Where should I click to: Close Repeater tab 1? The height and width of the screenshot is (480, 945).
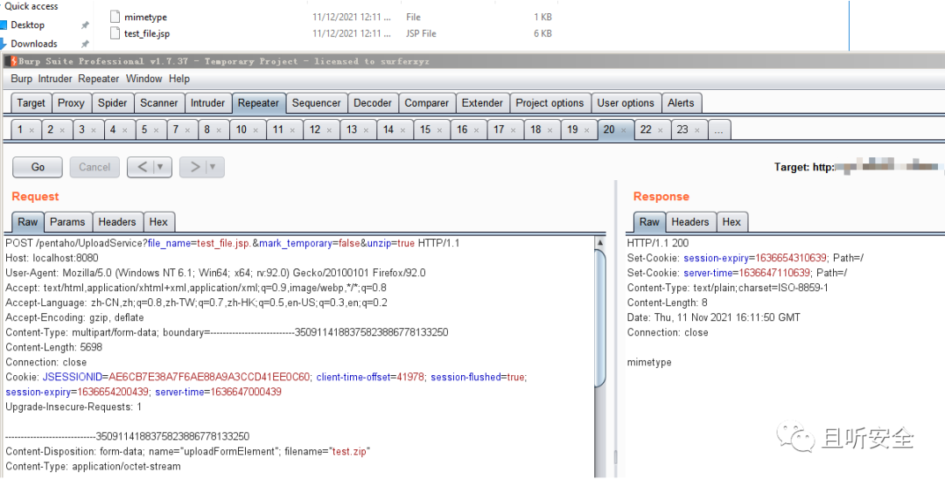[31, 130]
